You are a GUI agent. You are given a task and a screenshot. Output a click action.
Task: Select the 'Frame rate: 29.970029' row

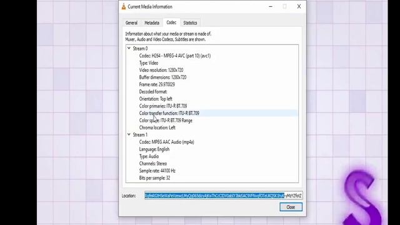157,84
